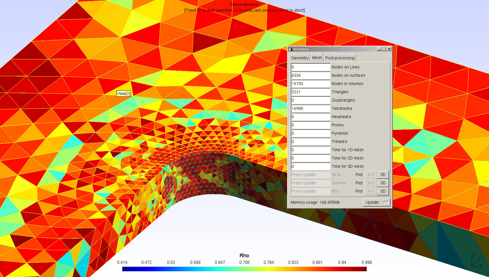
Task: Click the Time for 3D mesh field
Action: (310, 166)
